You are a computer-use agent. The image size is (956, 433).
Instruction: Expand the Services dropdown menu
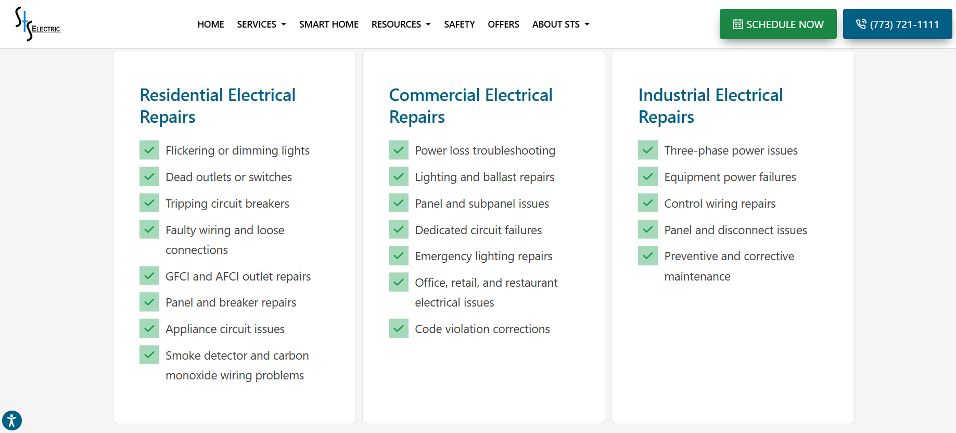(x=261, y=24)
